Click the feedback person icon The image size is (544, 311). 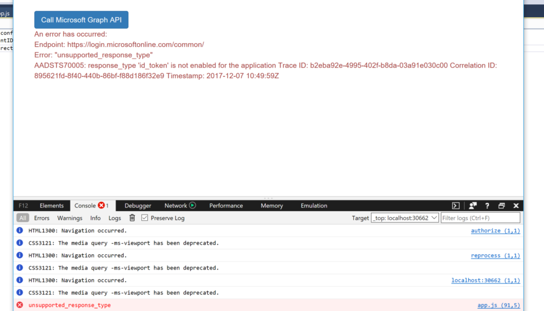click(472, 206)
